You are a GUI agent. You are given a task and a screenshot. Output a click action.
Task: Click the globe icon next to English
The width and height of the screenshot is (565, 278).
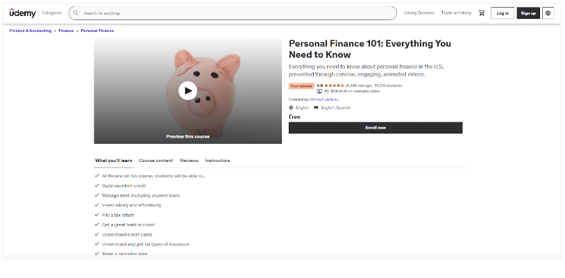(x=291, y=108)
